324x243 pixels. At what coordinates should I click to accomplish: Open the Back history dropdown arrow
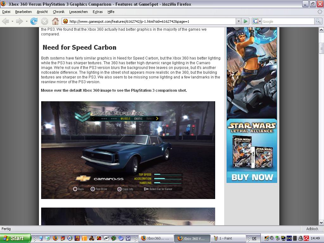(12, 21)
